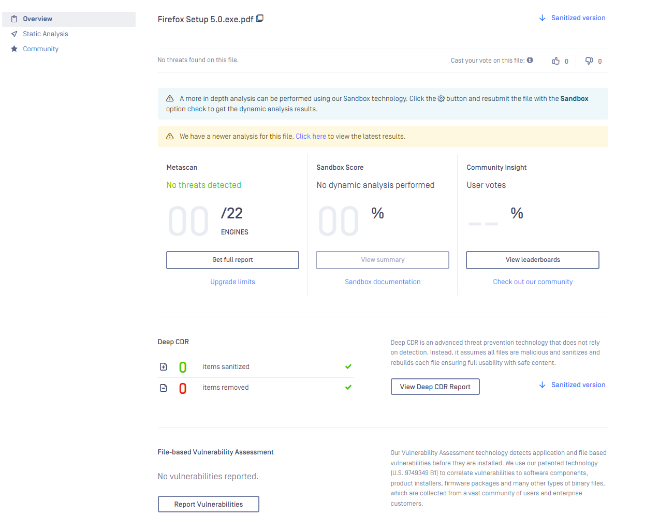Click the green checkmark on items sanitized row

(348, 366)
